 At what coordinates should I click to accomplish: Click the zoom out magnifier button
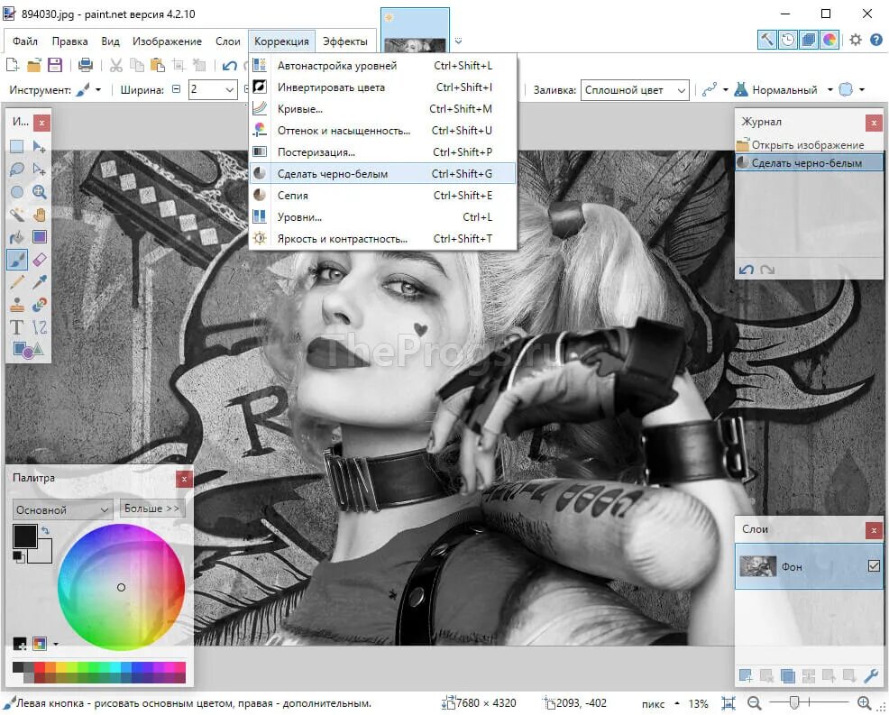point(754,703)
